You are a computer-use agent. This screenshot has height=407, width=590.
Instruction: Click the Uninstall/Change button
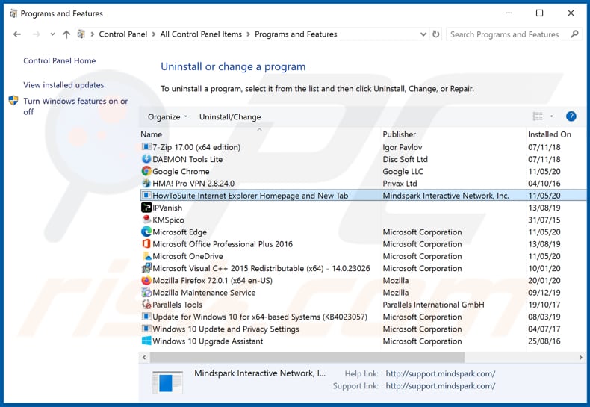click(230, 117)
